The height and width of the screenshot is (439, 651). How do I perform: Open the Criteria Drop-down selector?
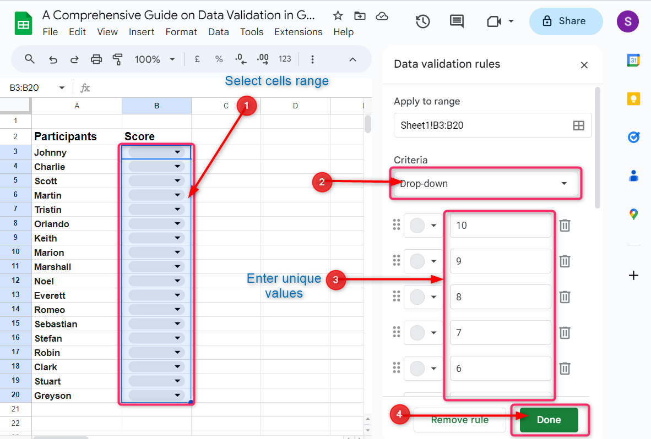[485, 184]
